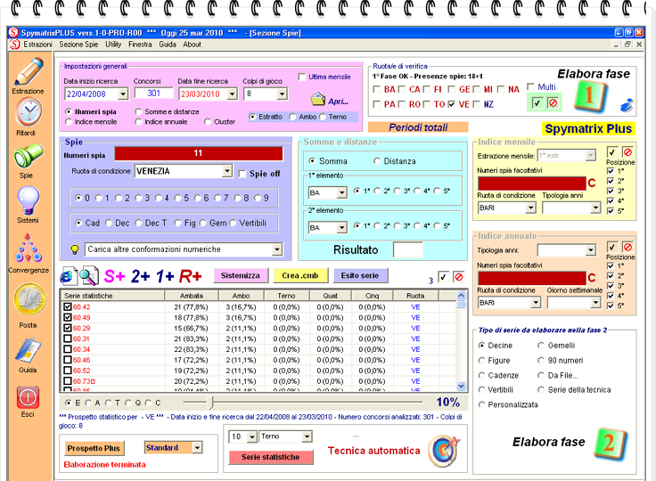This screenshot has height=481, width=656.
Task: Select the Ambo radio button
Action: (x=292, y=117)
